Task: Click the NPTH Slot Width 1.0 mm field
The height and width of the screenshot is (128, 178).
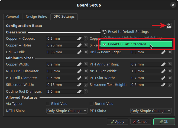Action: coord(151,71)
